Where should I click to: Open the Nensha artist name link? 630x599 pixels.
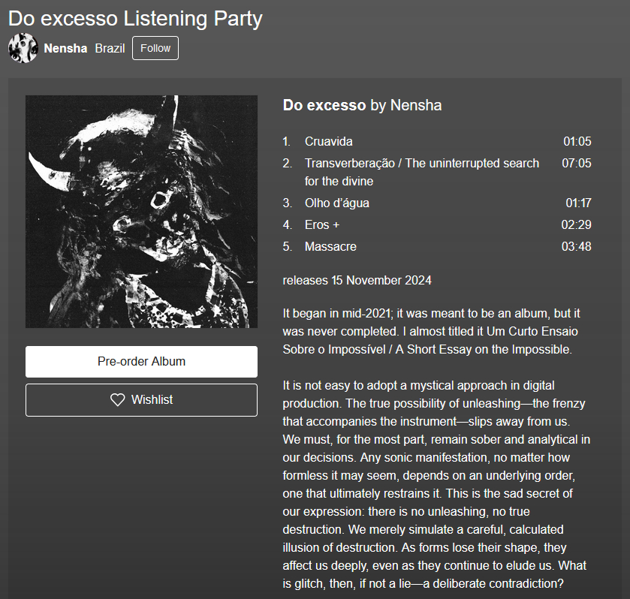pyautogui.click(x=65, y=48)
